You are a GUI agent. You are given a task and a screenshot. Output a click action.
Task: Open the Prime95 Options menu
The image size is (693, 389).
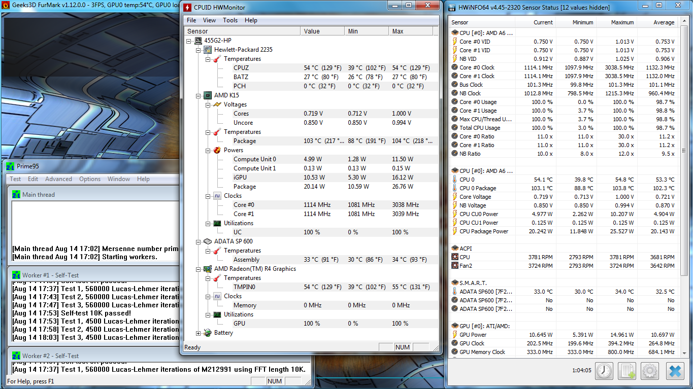pyautogui.click(x=90, y=179)
